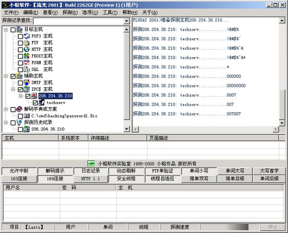The height and width of the screenshot is (233, 288).
Task: Check the password1.Dic dictionary checkbox
Action: point(20,116)
